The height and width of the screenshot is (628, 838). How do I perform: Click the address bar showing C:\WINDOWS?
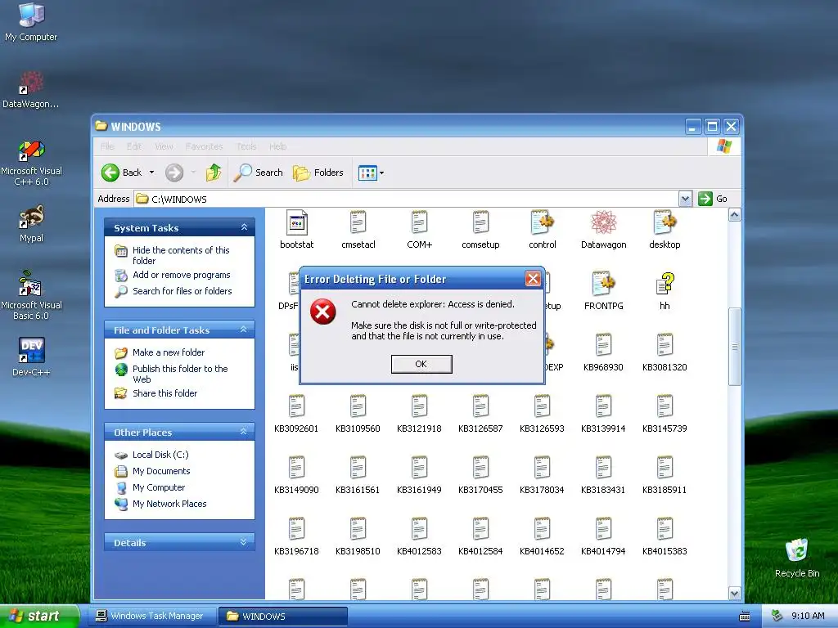(406, 200)
